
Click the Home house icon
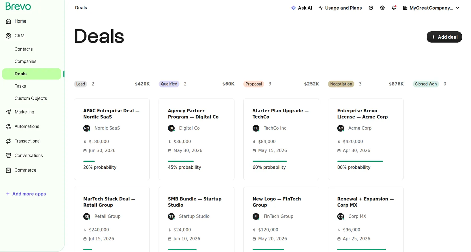tap(8, 21)
